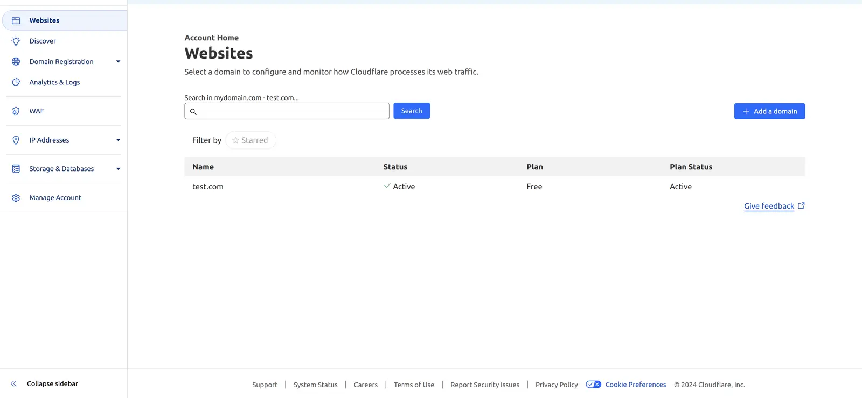
Task: Click the star icon in Starred filter
Action: [x=235, y=140]
